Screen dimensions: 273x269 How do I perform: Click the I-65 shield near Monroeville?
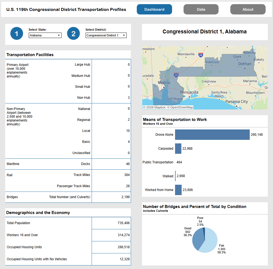click(201, 55)
